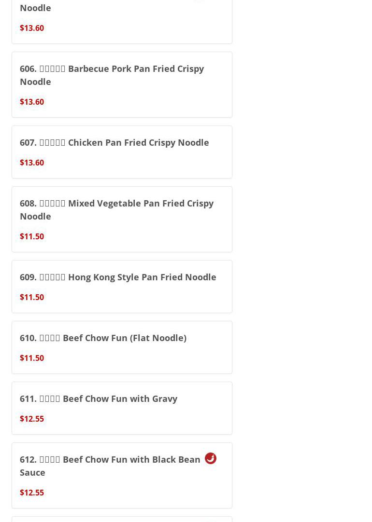
Task: Click the word 'Sauce' in item 612's title
Action: click(32, 472)
